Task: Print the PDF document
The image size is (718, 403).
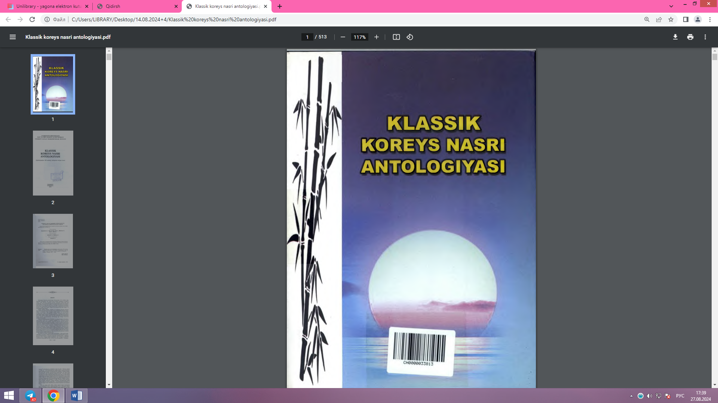Action: (690, 37)
